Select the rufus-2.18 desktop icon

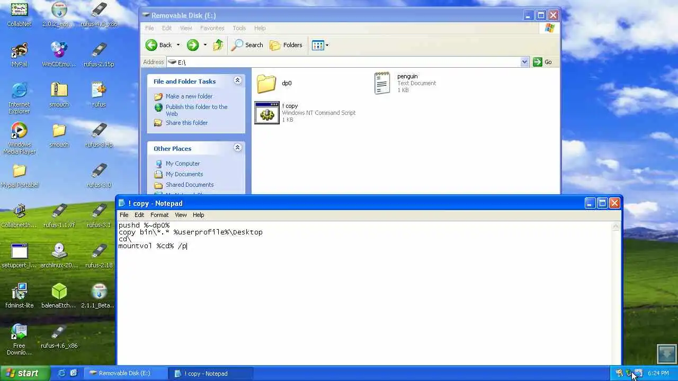click(99, 256)
